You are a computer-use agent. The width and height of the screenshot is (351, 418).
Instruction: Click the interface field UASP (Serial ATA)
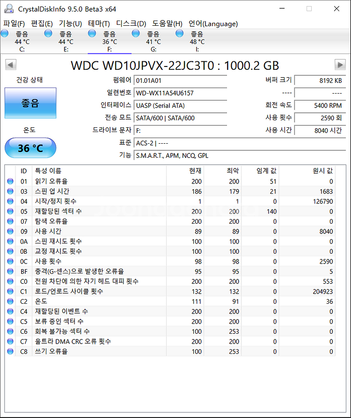[x=180, y=106]
